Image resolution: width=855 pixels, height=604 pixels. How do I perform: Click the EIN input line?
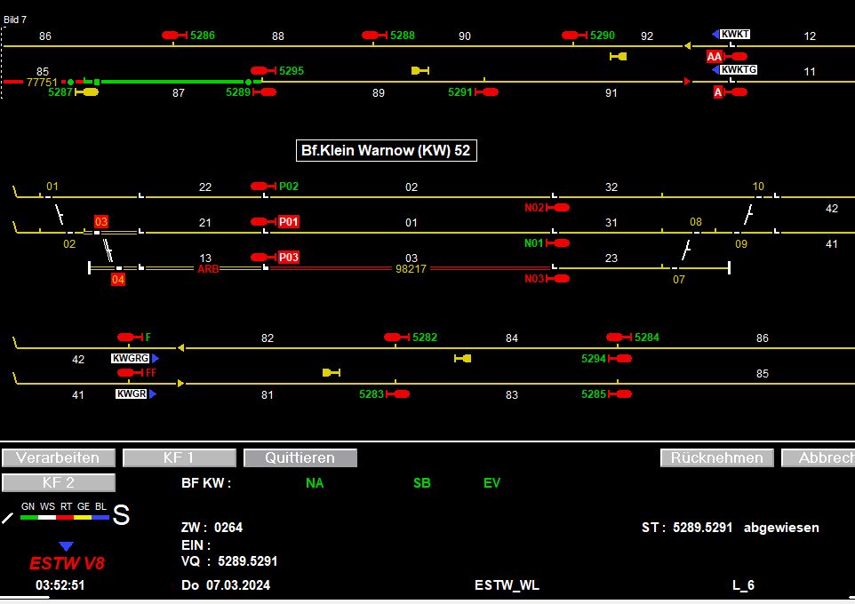[x=196, y=545]
